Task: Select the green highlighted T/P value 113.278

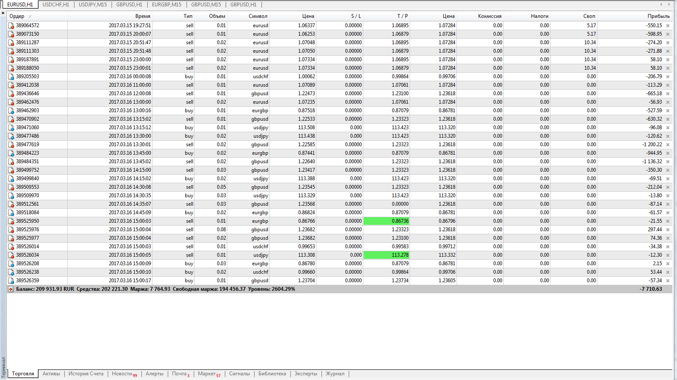Action: click(x=386, y=255)
